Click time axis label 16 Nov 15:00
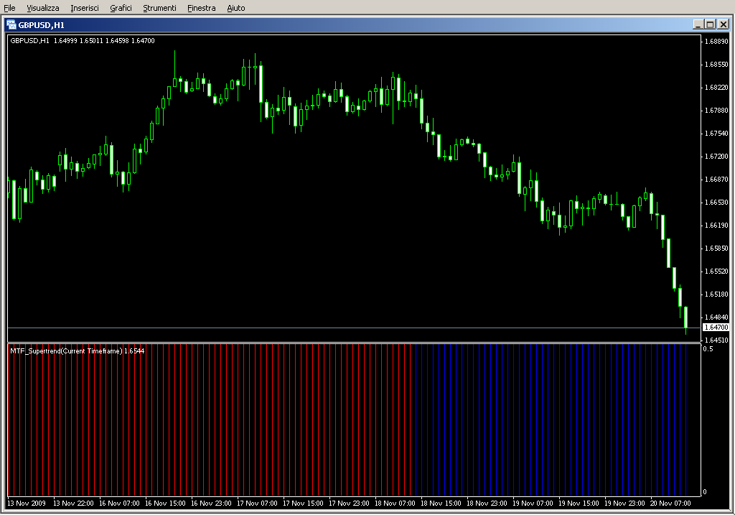 point(165,504)
